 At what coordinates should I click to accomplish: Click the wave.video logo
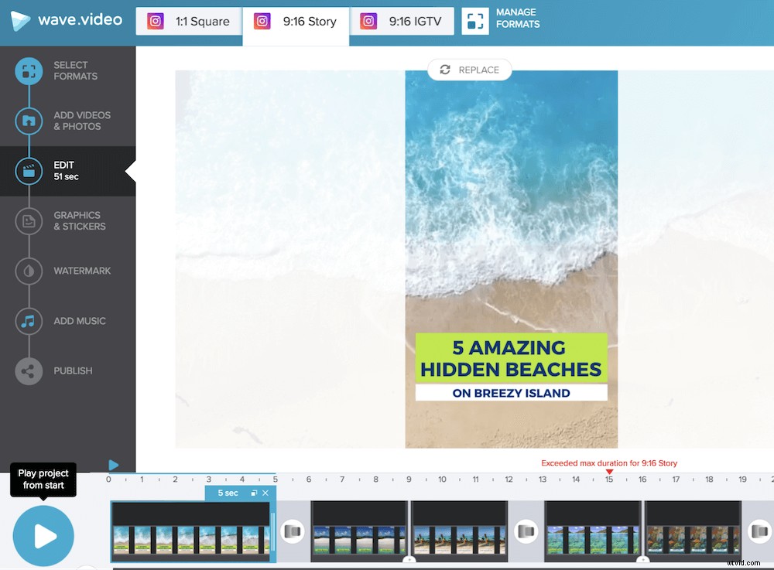66,21
